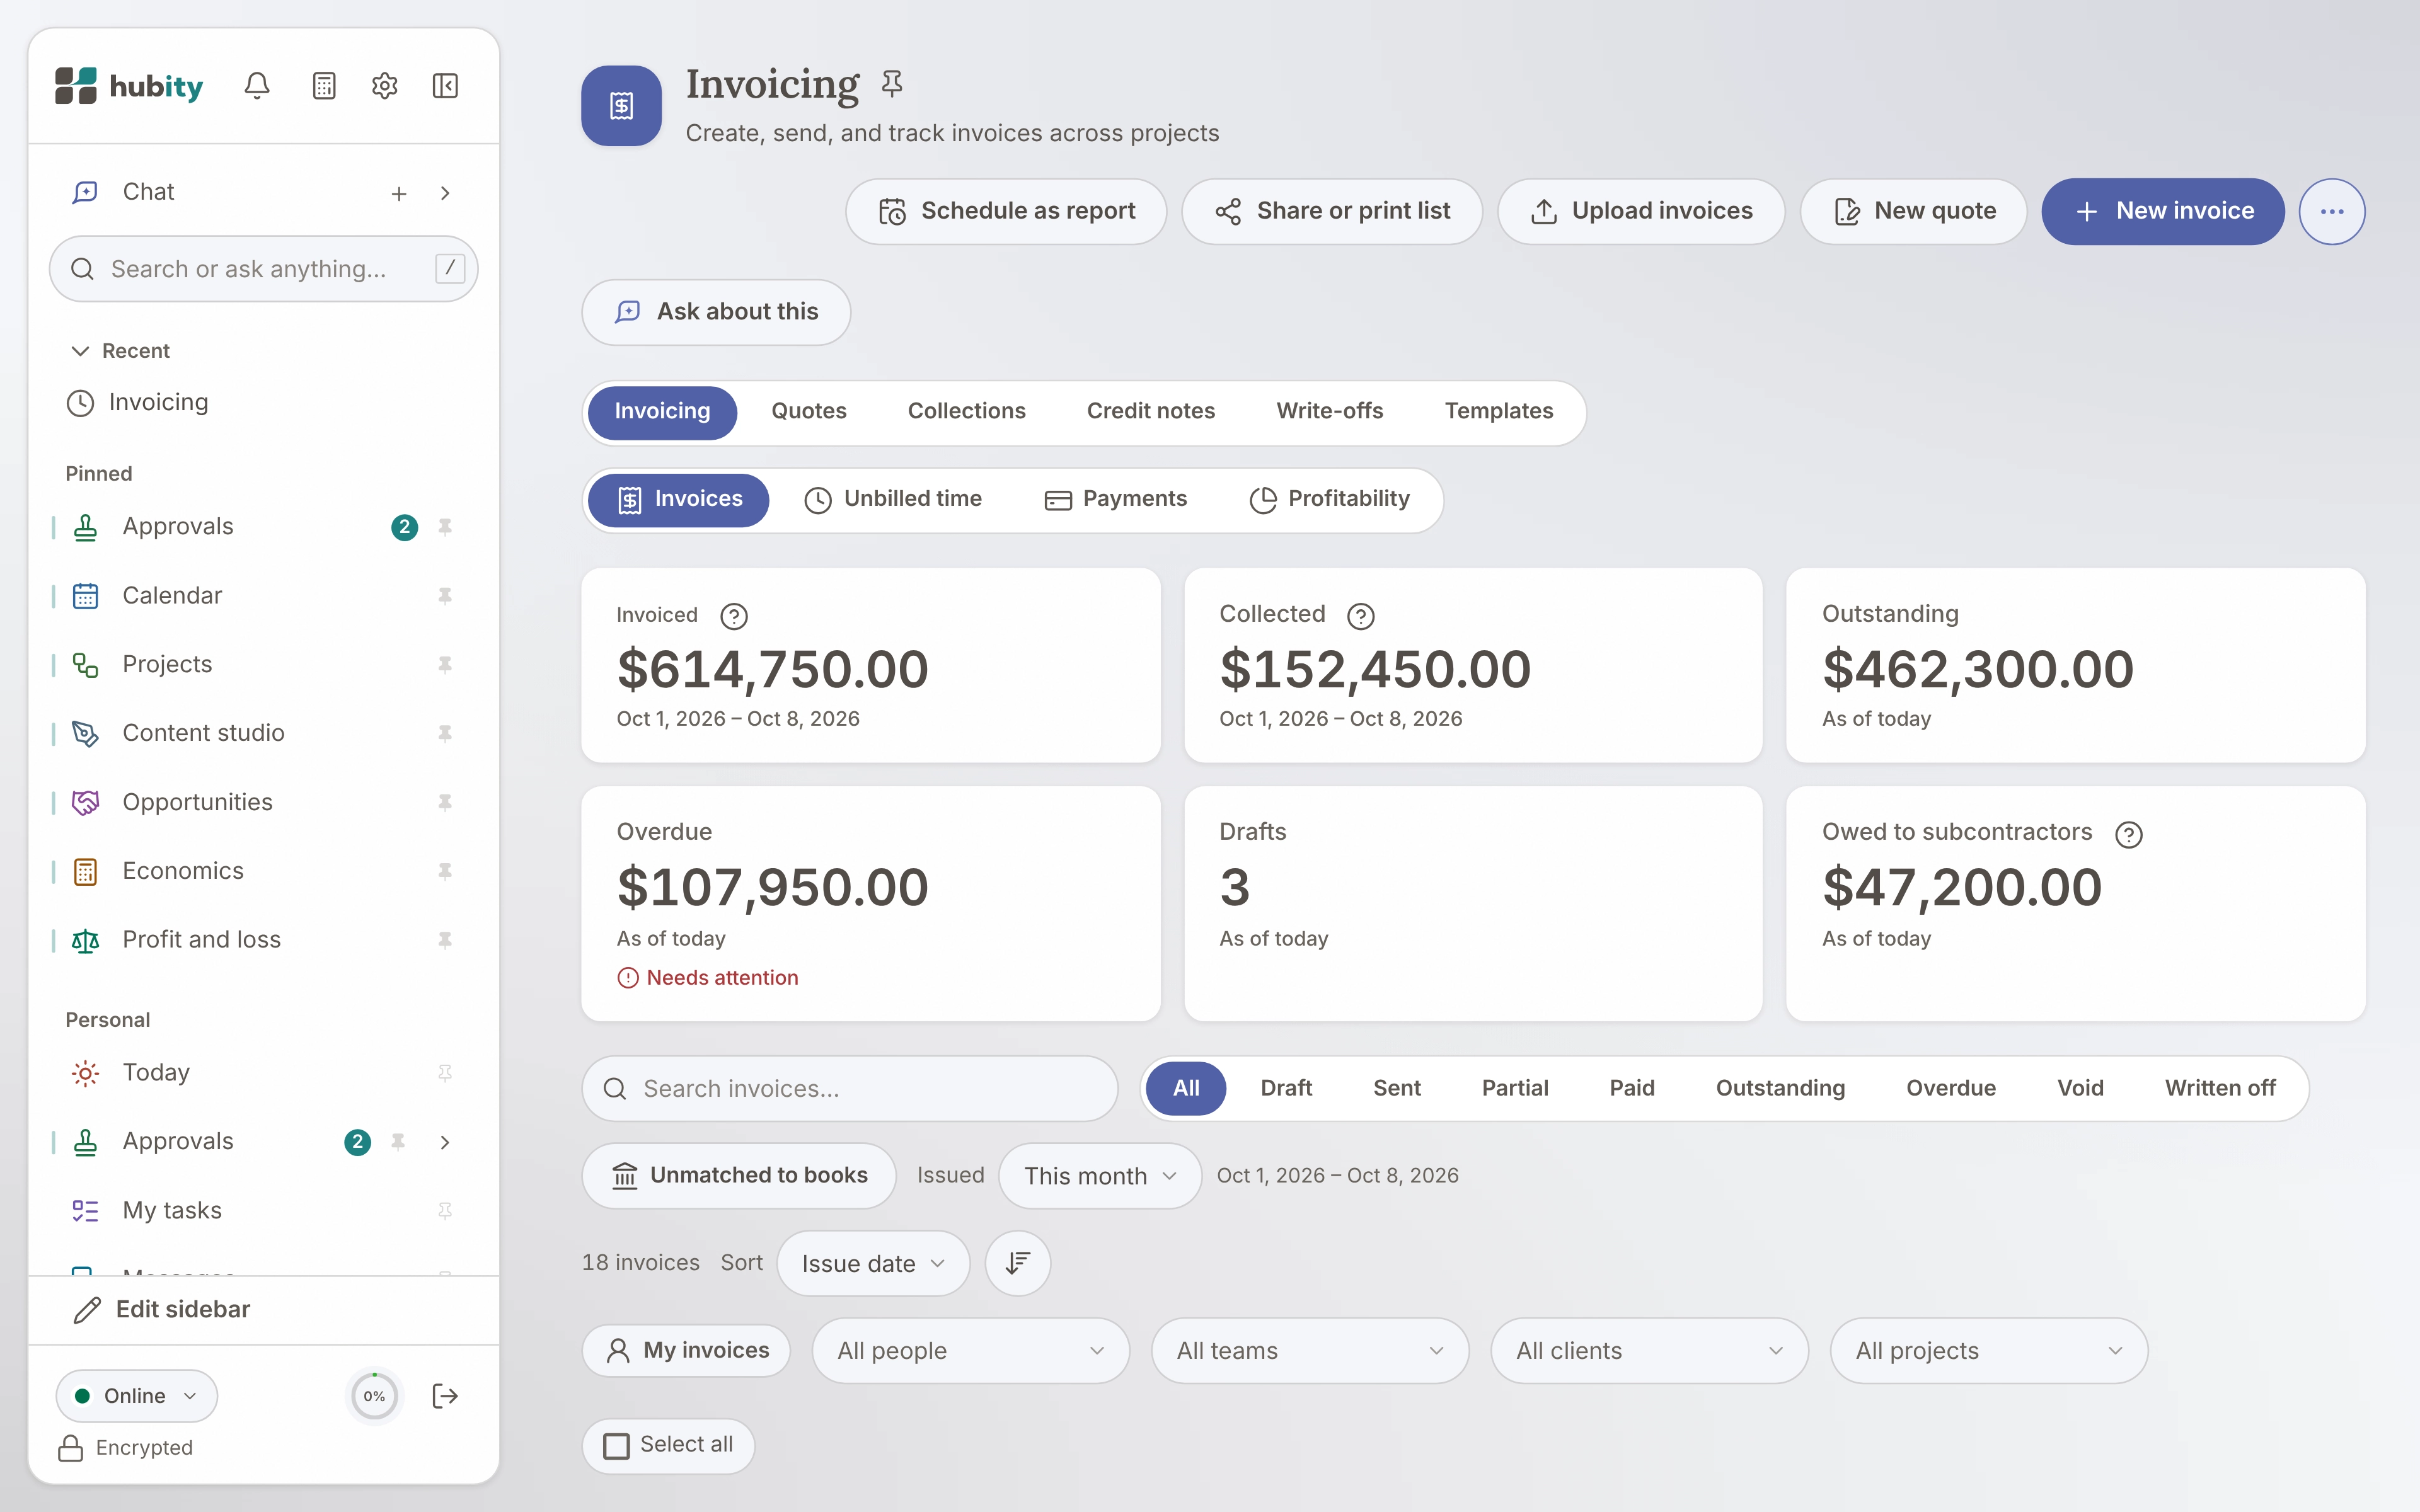
Task: Reverse the sort direction icon
Action: (x=1018, y=1263)
